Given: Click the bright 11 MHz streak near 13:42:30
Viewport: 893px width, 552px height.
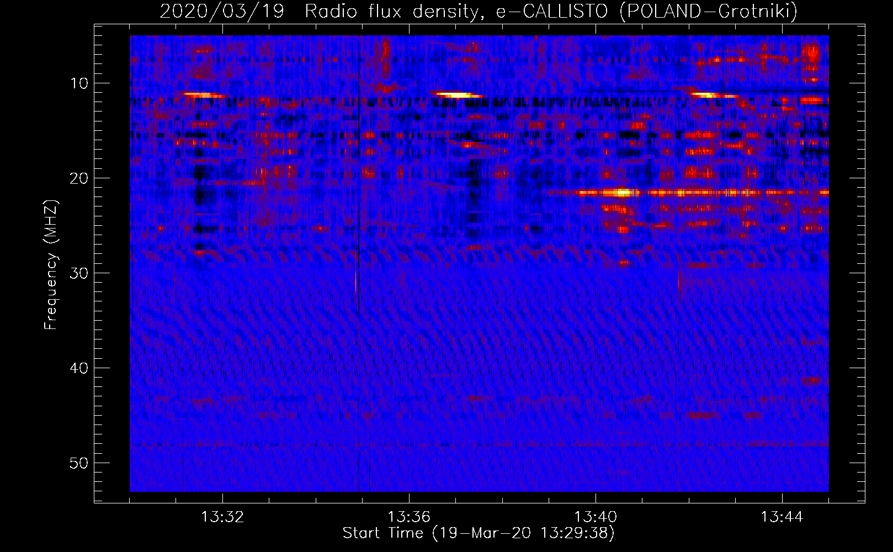Looking at the screenshot, I should (714, 95).
